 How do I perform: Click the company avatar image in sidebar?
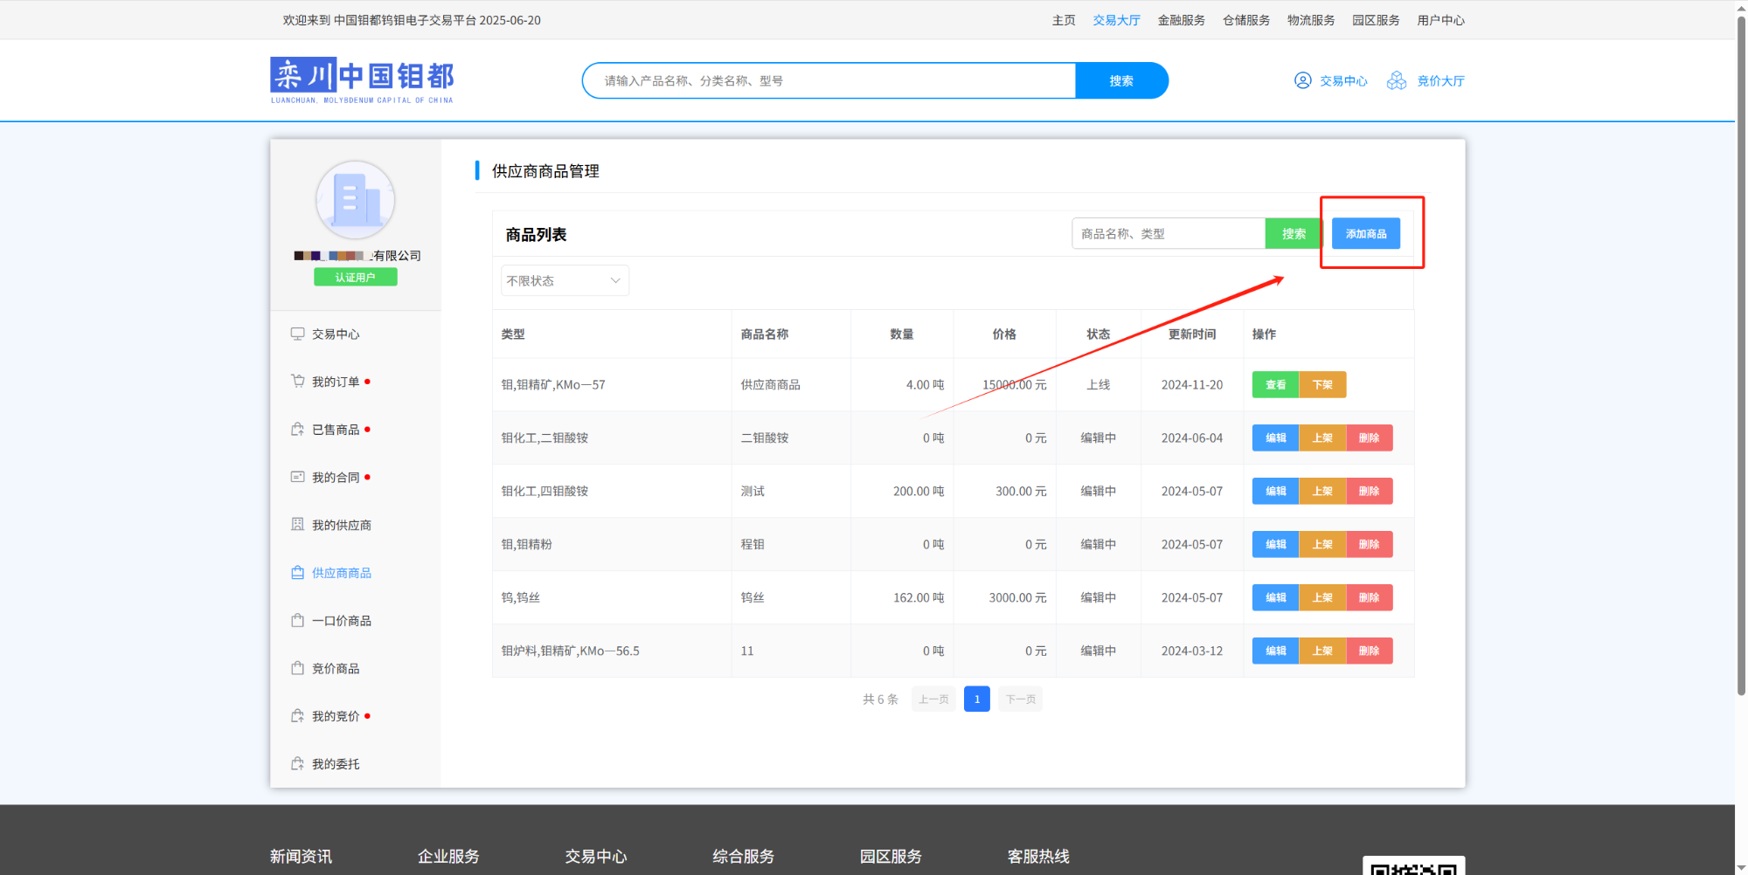coord(355,200)
